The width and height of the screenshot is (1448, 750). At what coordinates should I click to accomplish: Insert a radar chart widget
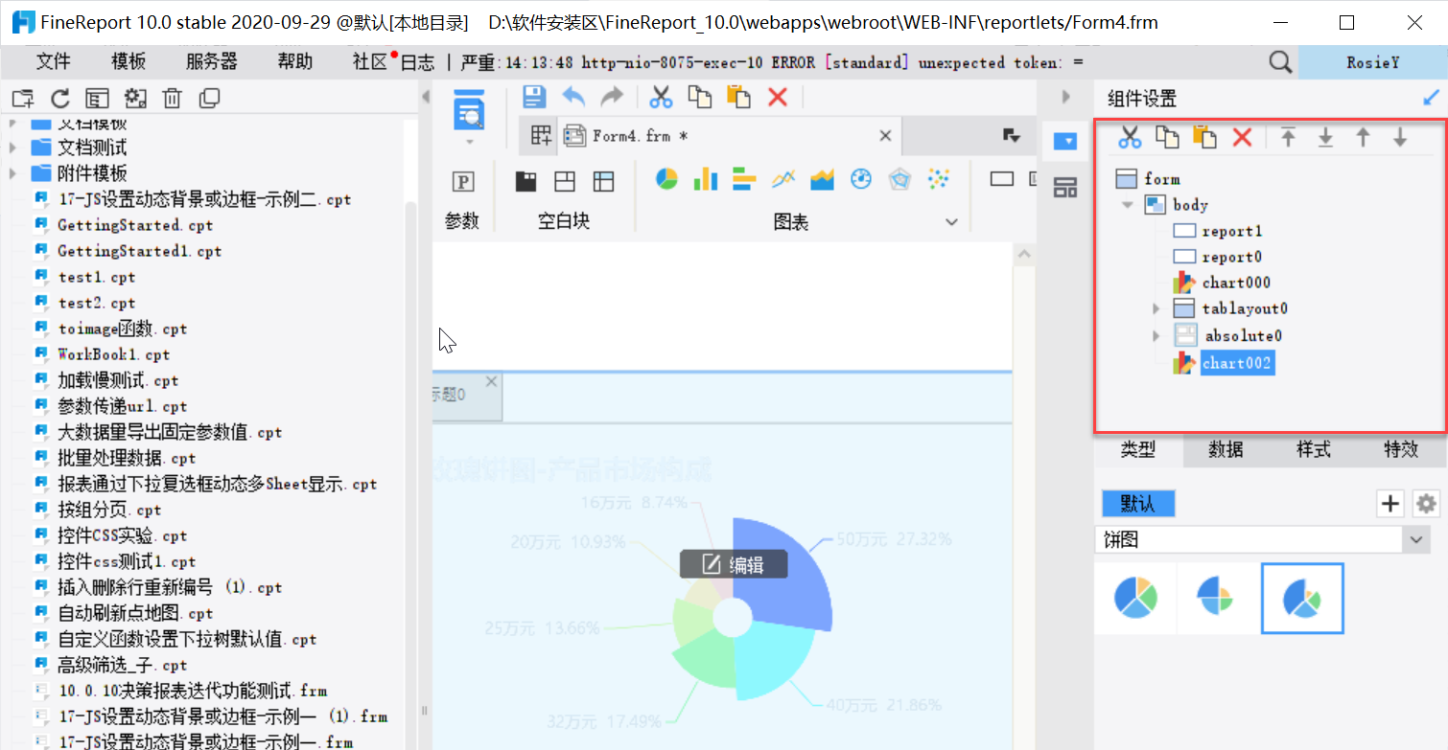(899, 179)
